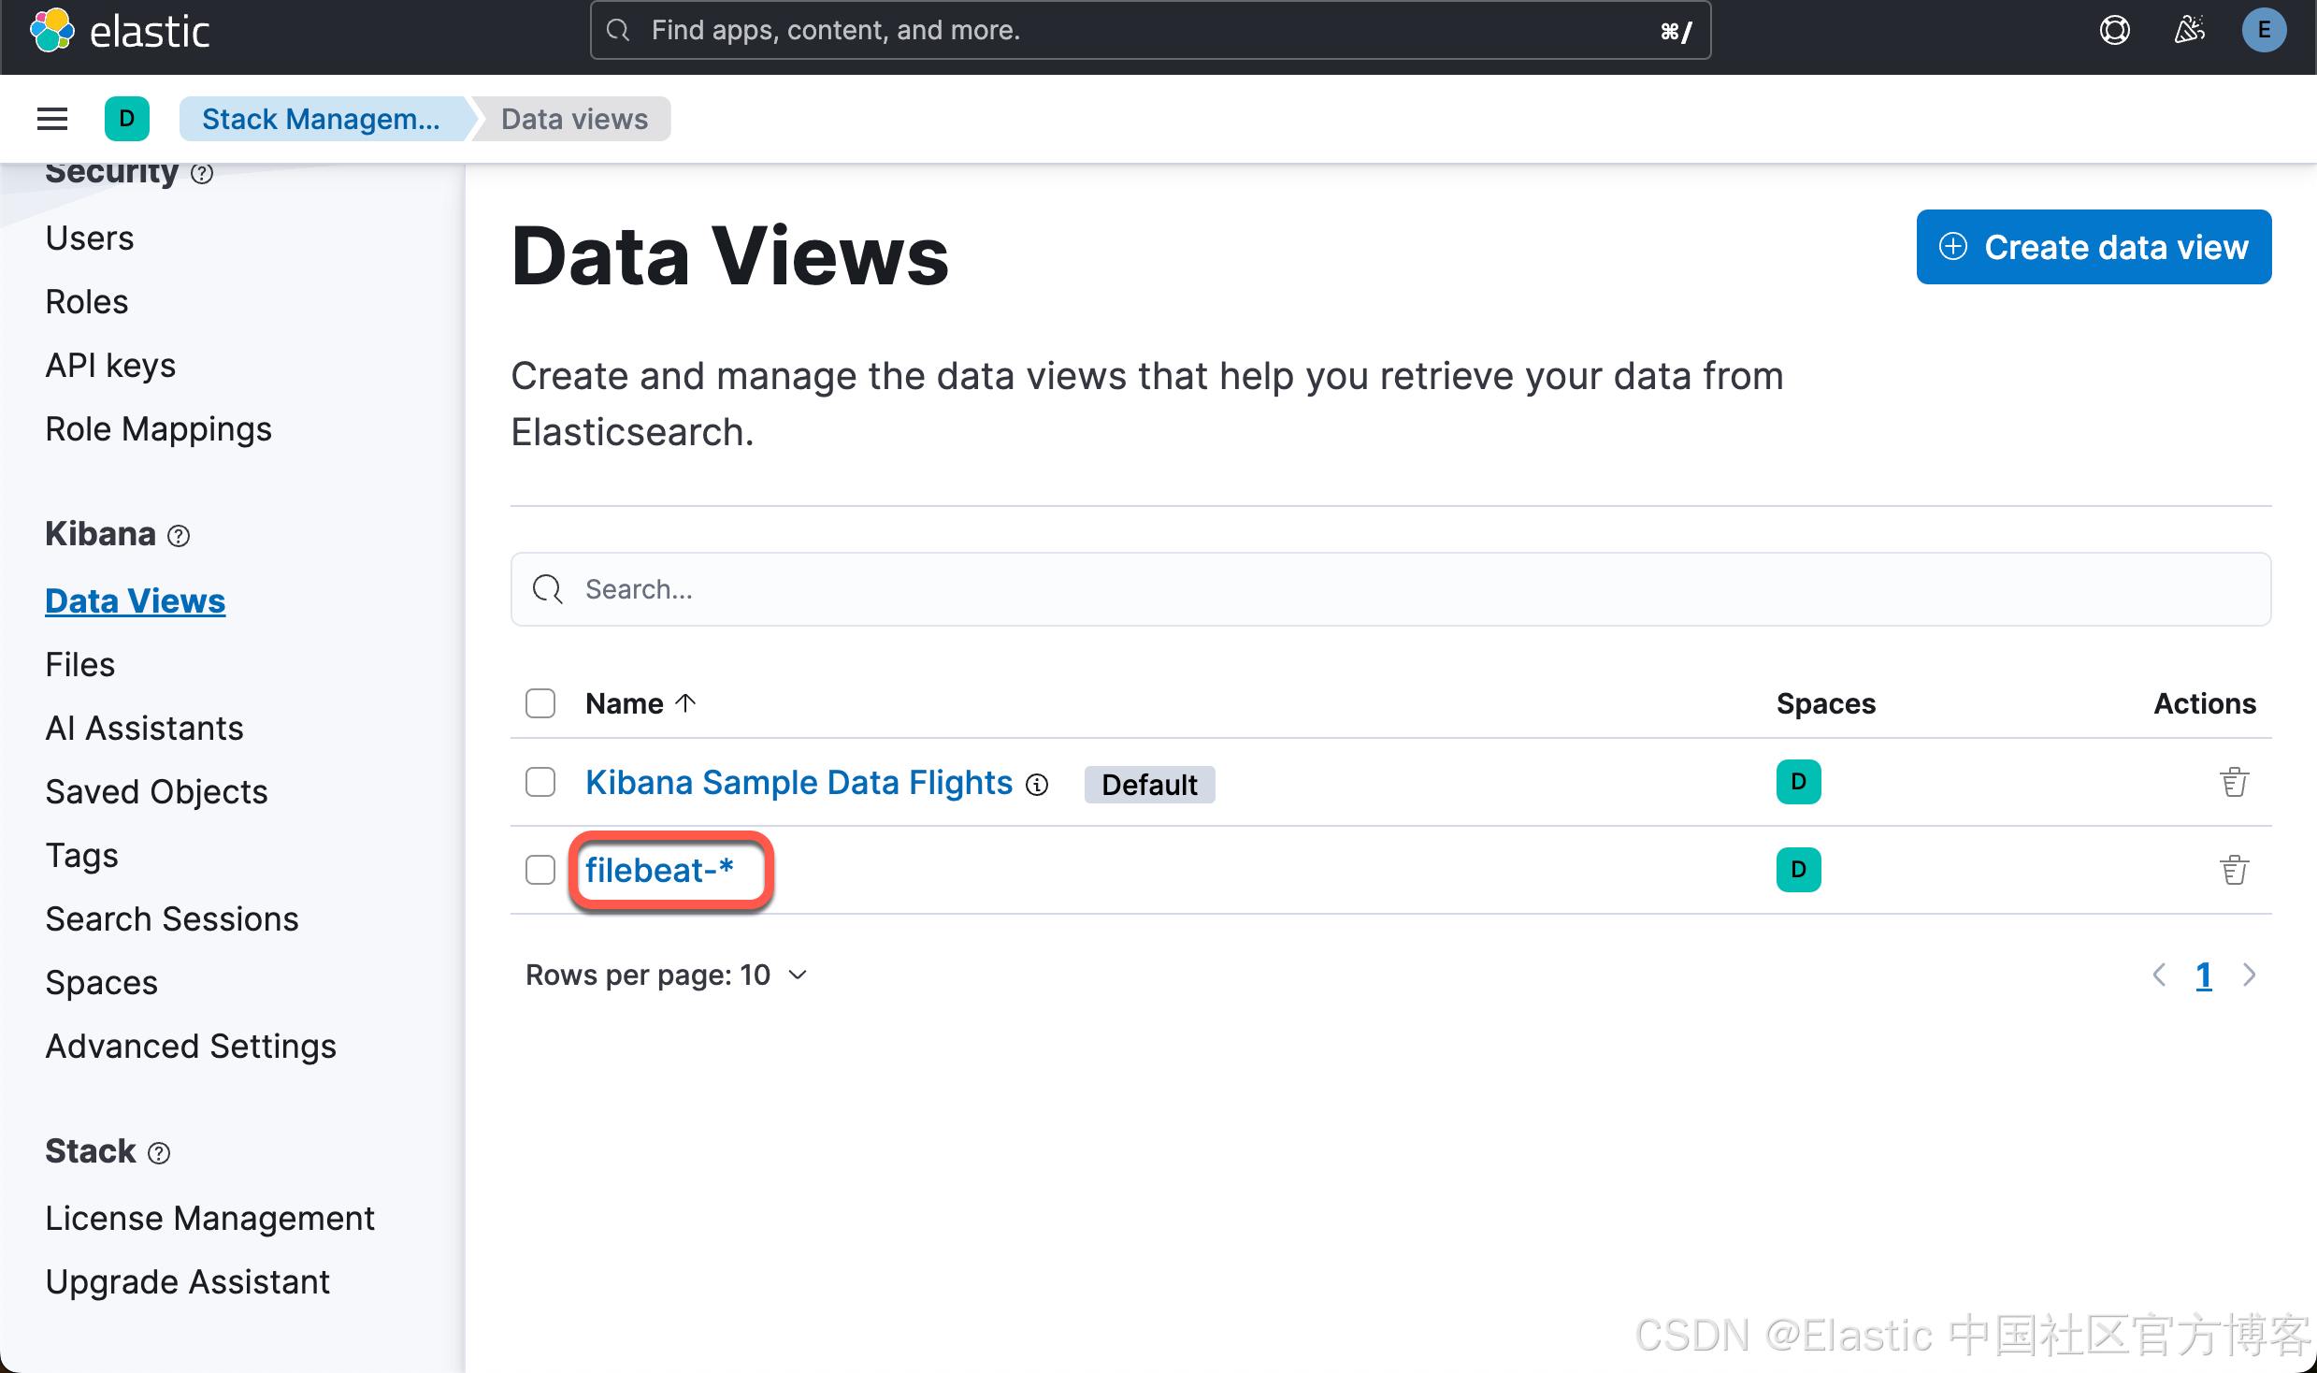Sort by Name column arrow
Image resolution: width=2317 pixels, height=1373 pixels.
[685, 702]
